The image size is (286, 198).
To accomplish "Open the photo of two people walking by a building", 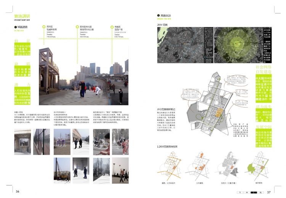I will coord(81,142).
